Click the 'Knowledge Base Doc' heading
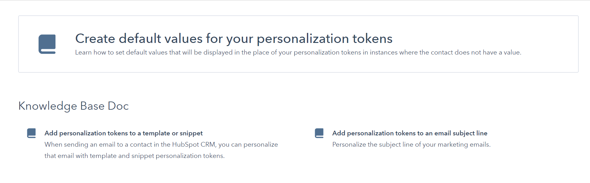The height and width of the screenshot is (183, 590). tap(74, 106)
